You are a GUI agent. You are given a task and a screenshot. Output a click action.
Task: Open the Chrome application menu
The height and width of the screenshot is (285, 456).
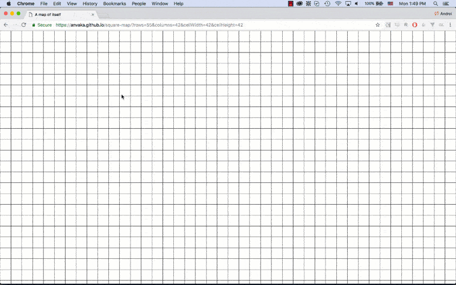coord(26,3)
